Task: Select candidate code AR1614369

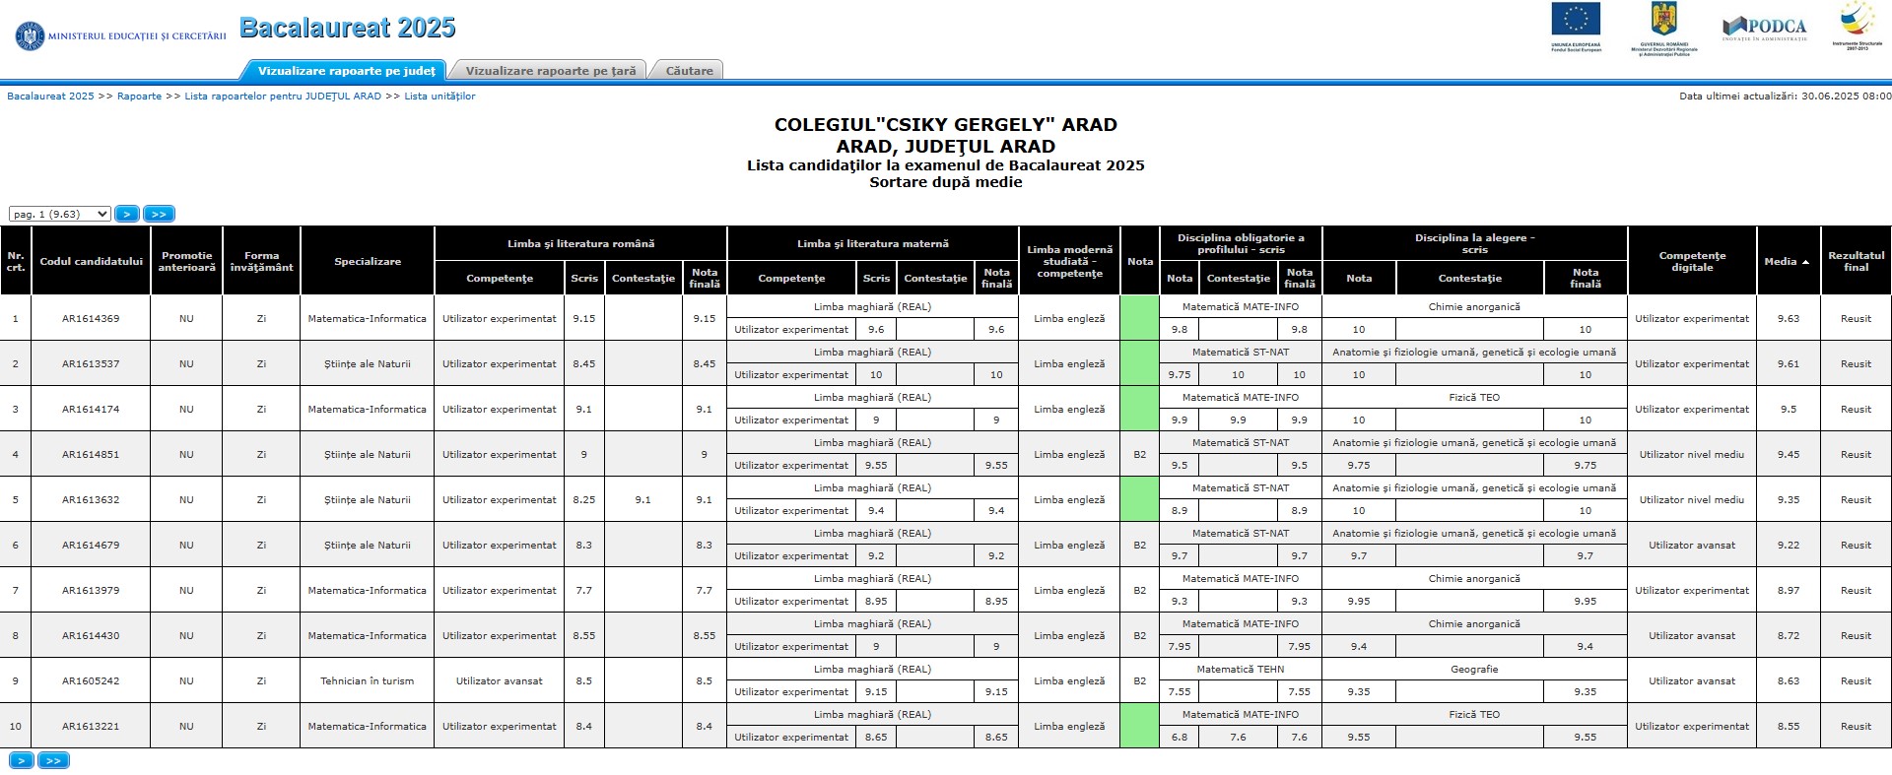Action: (91, 319)
